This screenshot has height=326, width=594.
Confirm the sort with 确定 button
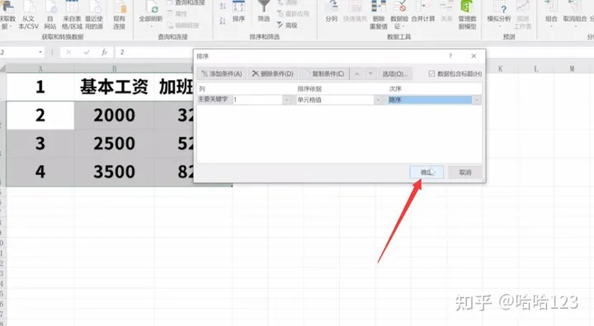click(x=427, y=172)
